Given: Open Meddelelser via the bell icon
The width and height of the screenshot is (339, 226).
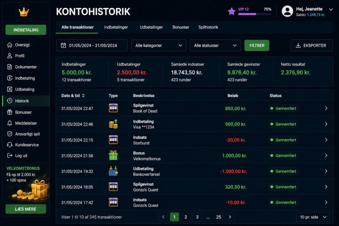Looking at the screenshot, I should [x=10, y=123].
